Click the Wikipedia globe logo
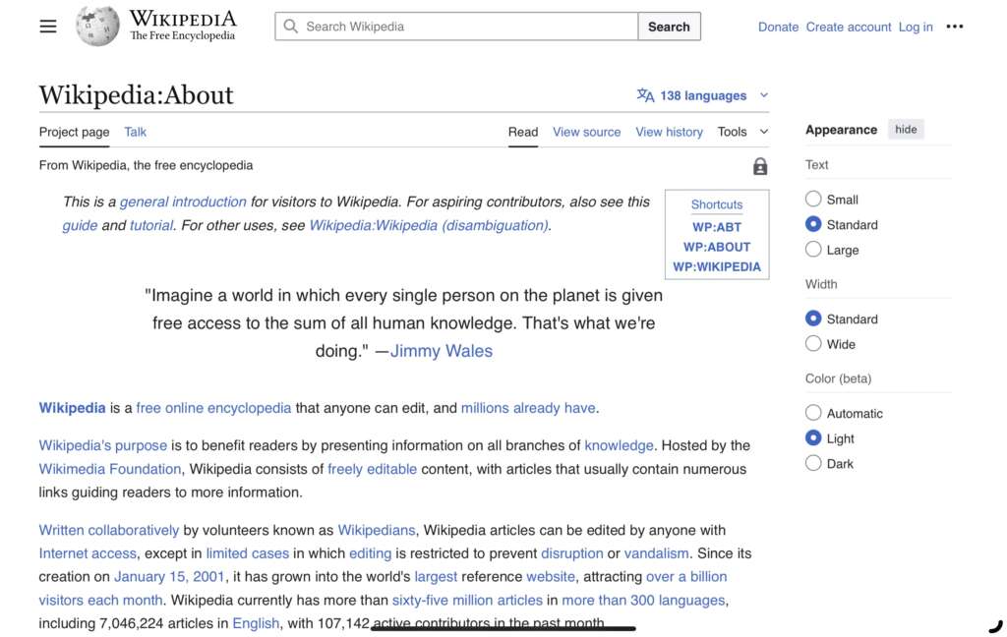Screen dimensions: 1007x637 pyautogui.click(x=97, y=27)
